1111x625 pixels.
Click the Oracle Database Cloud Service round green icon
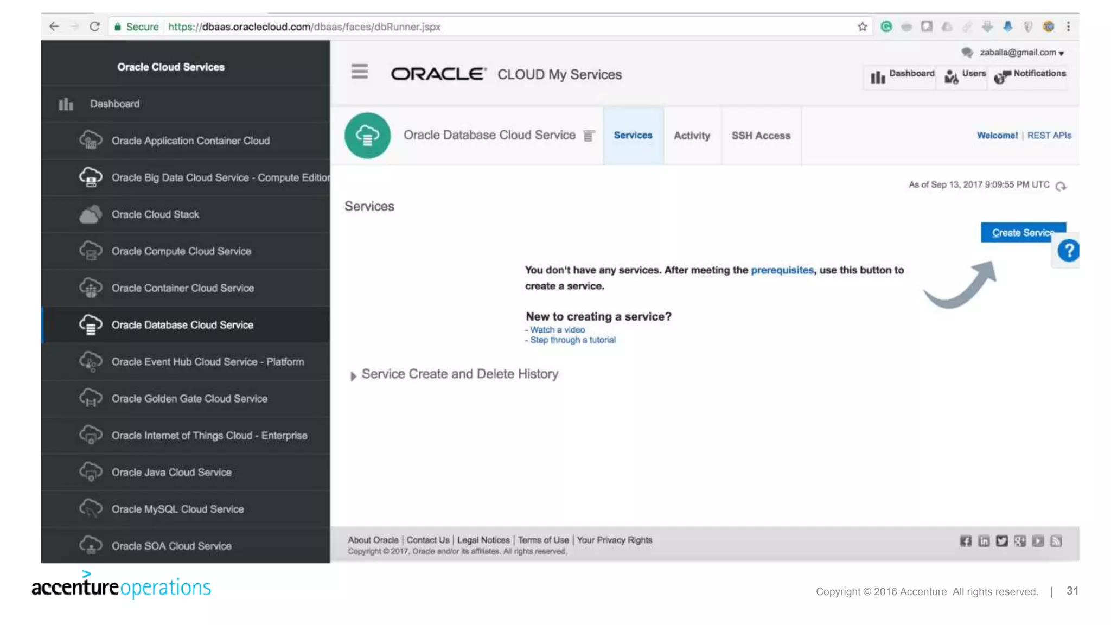pos(367,136)
